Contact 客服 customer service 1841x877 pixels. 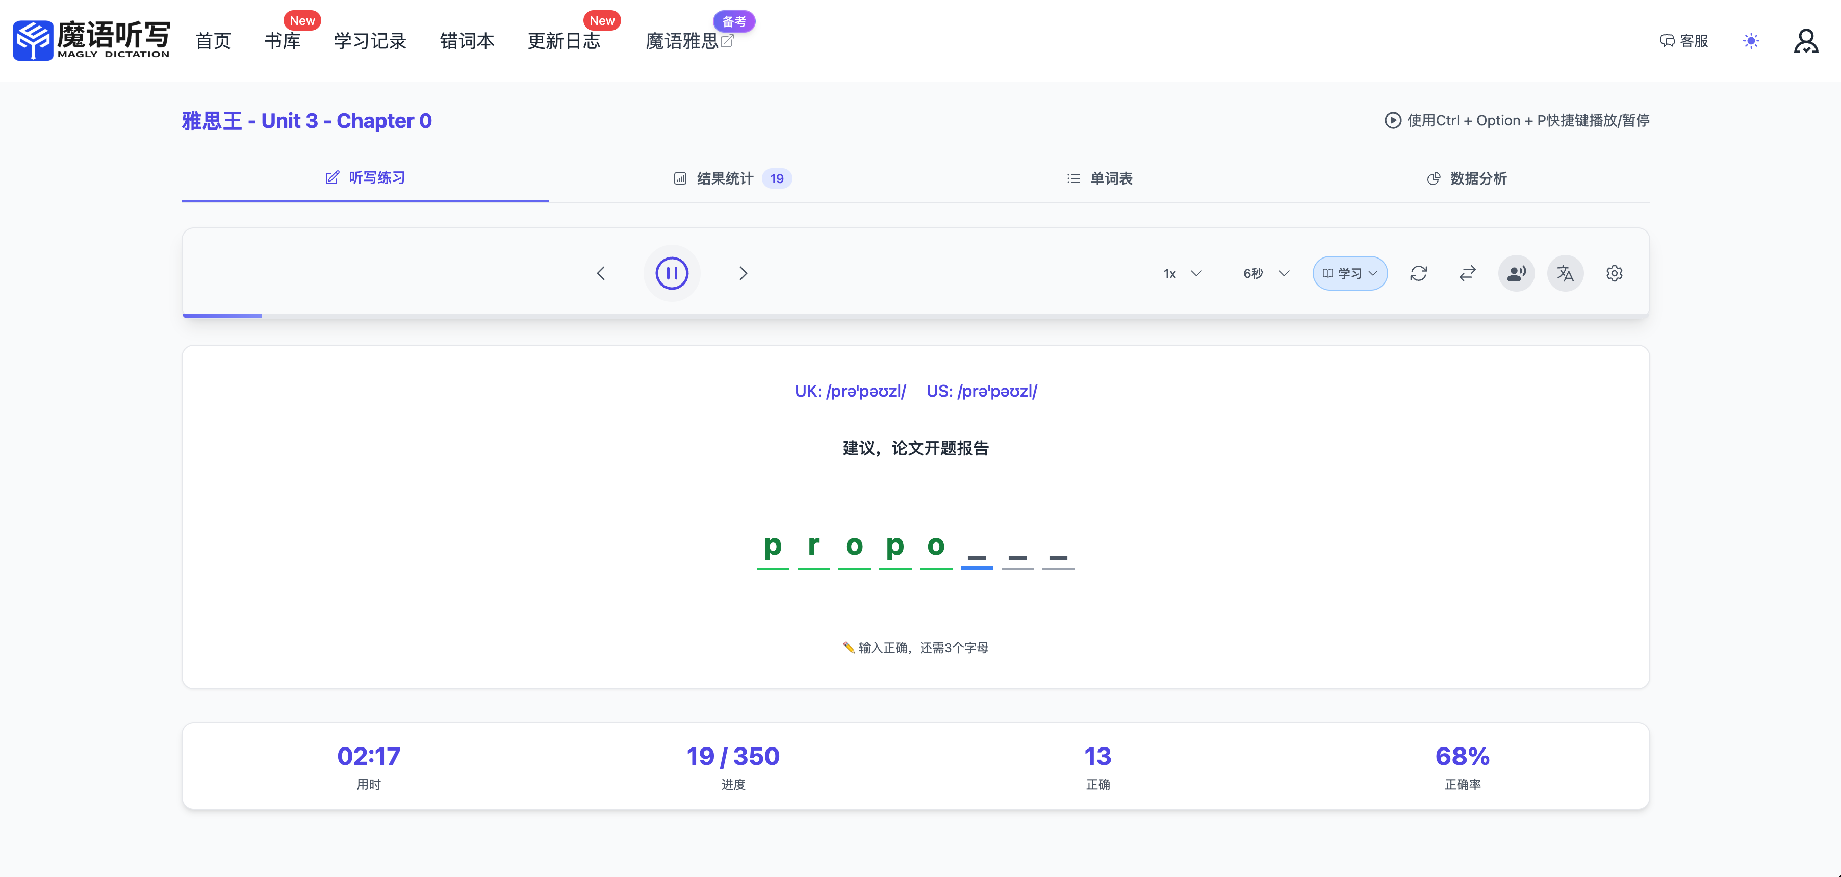[x=1684, y=41]
